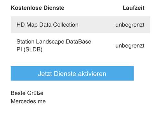Click the word Collection in gray row
This screenshot has width=161, height=116.
click(66, 25)
